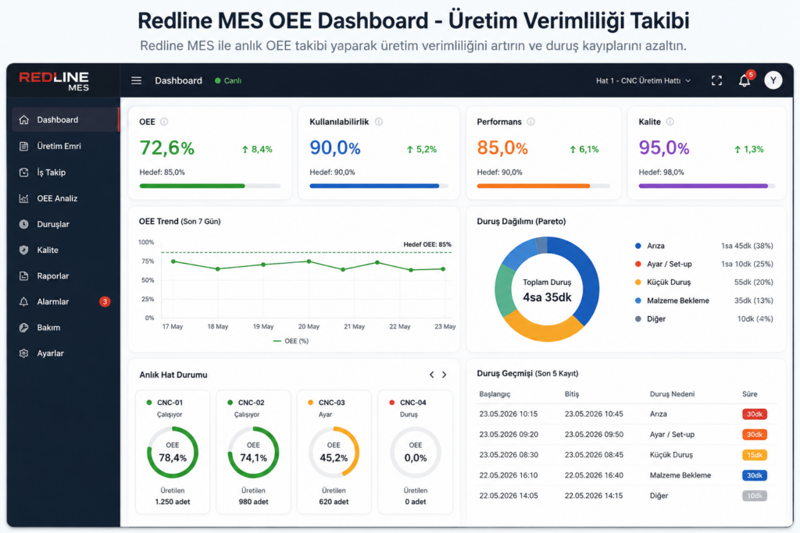Click the Üretim Emri document icon
This screenshot has height=533, width=800.
pos(24,146)
